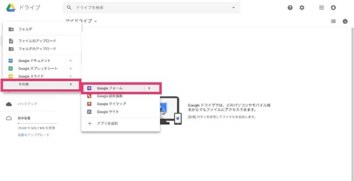
Task: Expand the search options dropdown arrow
Action: click(233, 7)
